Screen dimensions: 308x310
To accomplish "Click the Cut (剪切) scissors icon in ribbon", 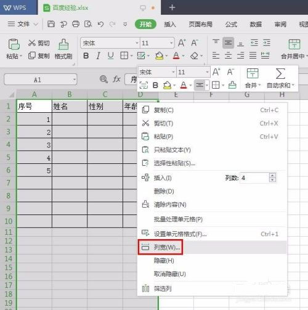I will (32, 43).
